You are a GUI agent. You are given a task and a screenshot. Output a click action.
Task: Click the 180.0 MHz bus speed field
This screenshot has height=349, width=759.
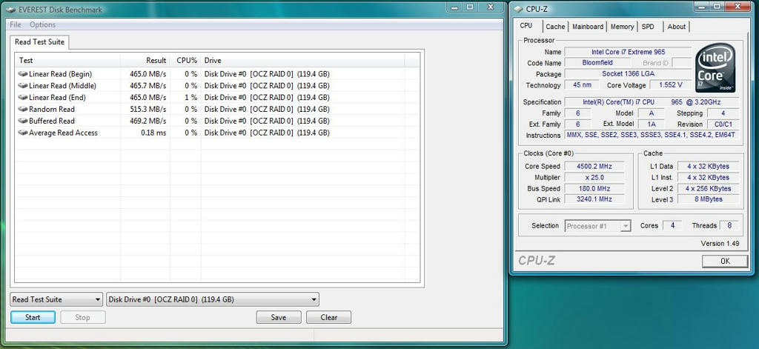(594, 188)
